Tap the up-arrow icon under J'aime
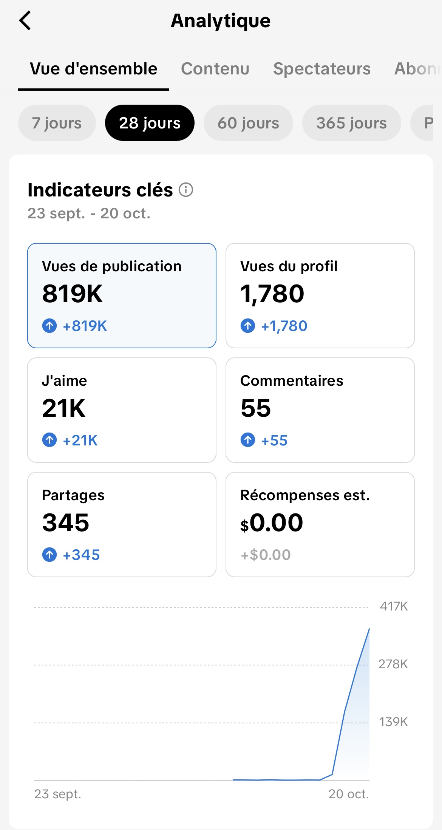This screenshot has width=442, height=830. click(x=49, y=440)
